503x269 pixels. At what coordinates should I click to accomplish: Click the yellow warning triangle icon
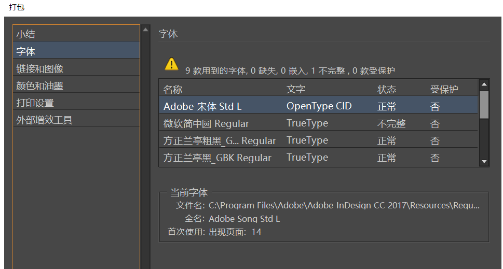pyautogui.click(x=171, y=64)
